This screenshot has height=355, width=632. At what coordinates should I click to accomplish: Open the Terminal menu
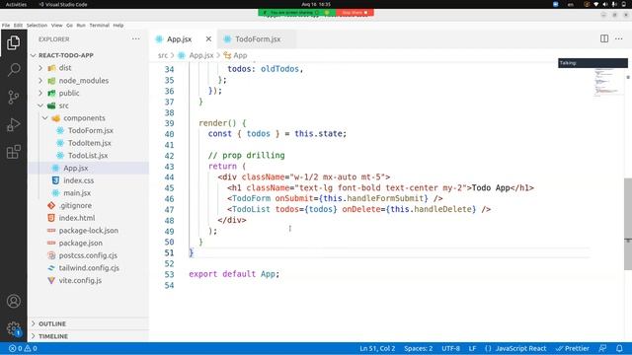point(99,25)
